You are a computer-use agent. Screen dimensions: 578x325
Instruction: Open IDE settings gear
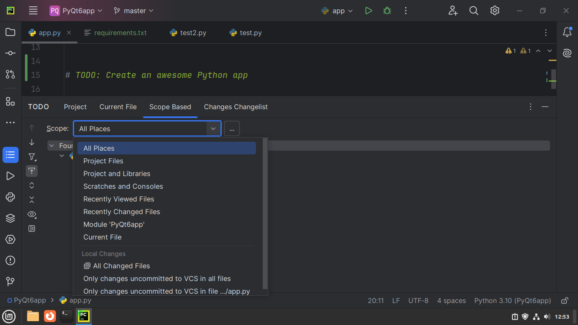pyautogui.click(x=495, y=11)
